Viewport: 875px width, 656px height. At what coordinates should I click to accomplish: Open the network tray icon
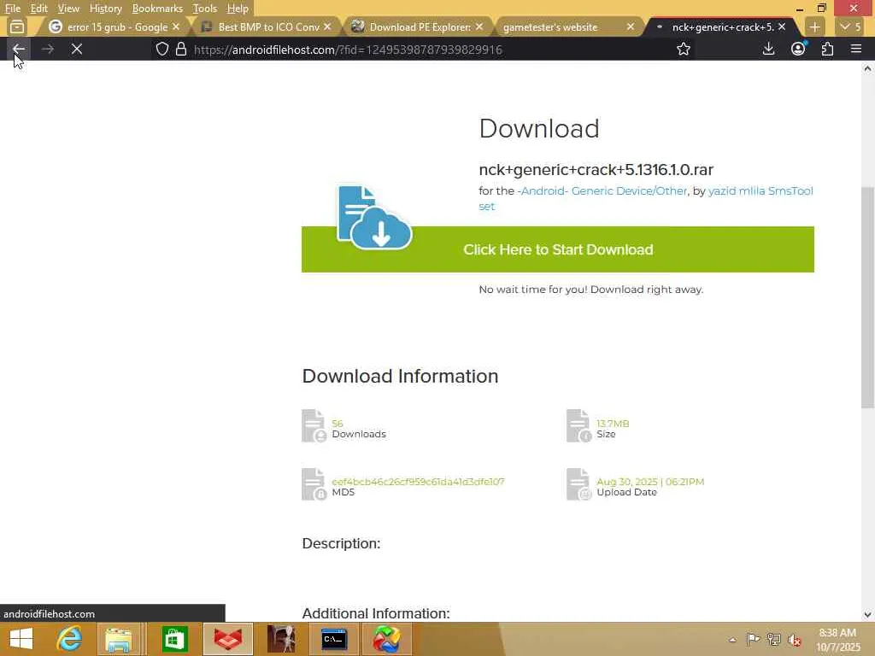click(774, 639)
